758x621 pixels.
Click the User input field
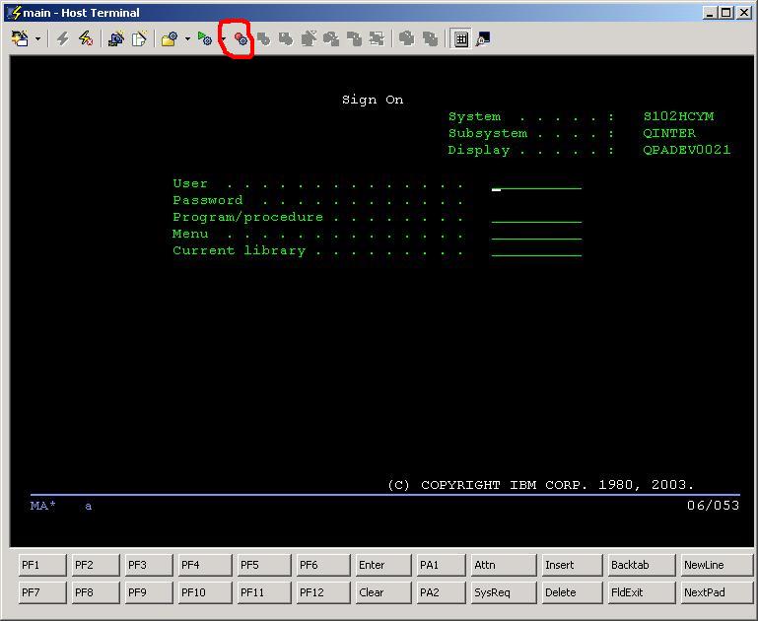[536, 184]
